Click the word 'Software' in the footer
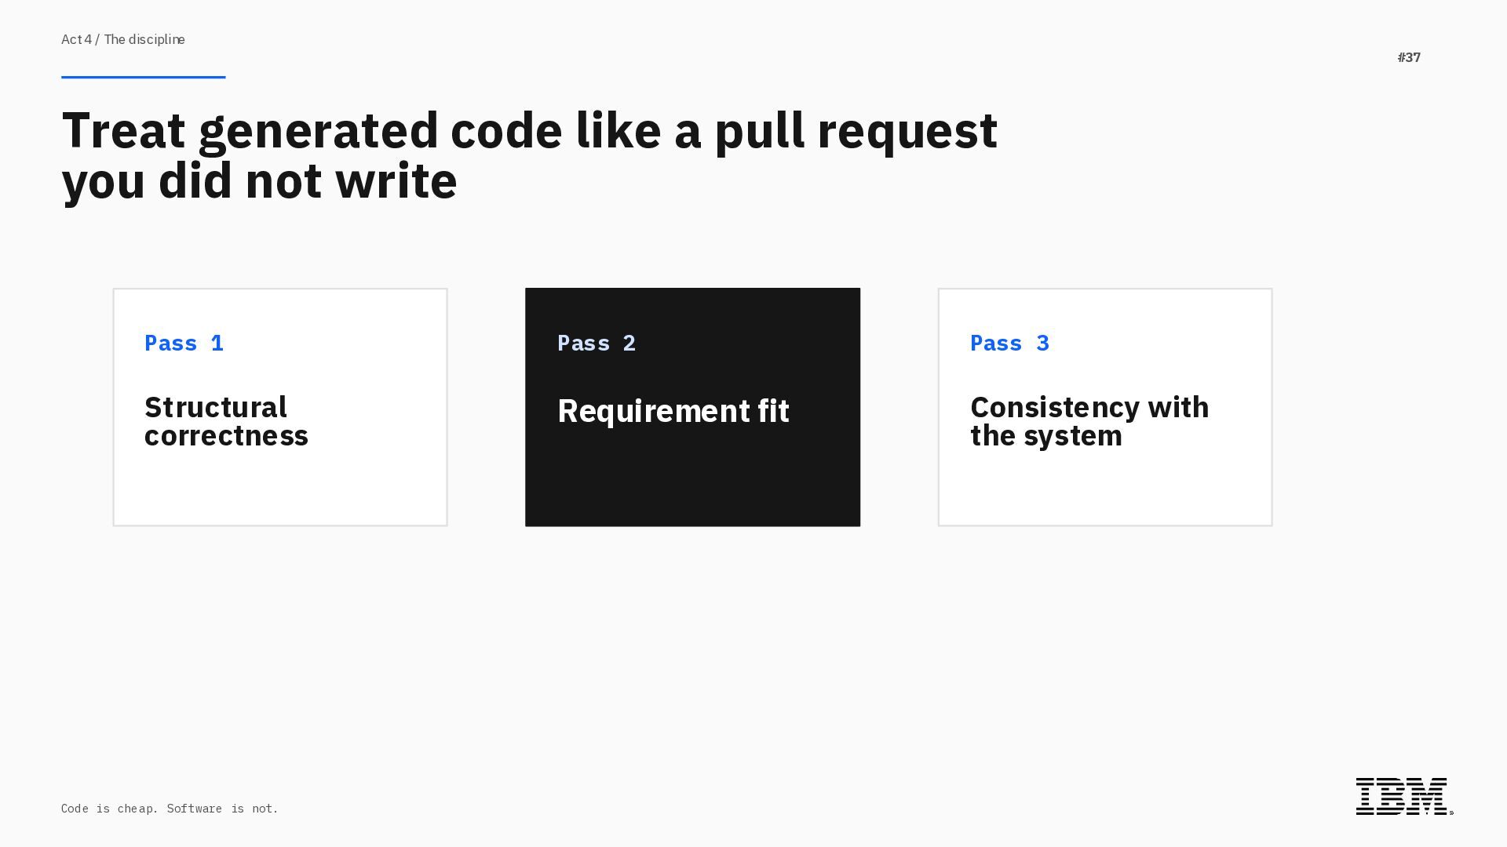 (x=194, y=809)
